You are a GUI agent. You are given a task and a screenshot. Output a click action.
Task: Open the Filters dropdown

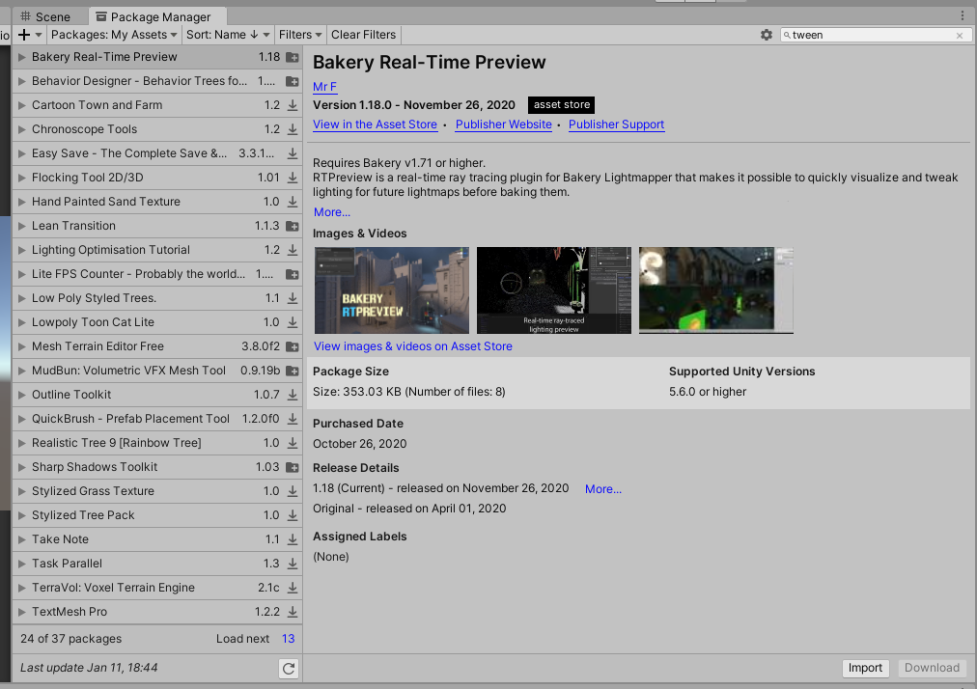(x=300, y=35)
